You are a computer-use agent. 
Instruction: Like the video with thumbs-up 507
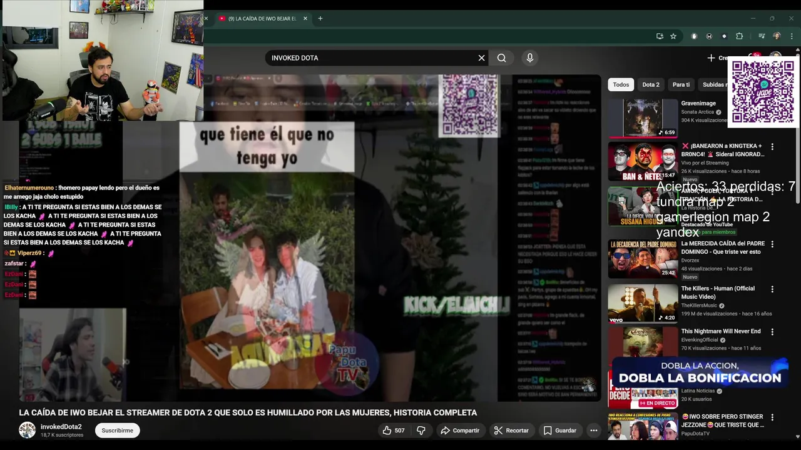tap(393, 430)
